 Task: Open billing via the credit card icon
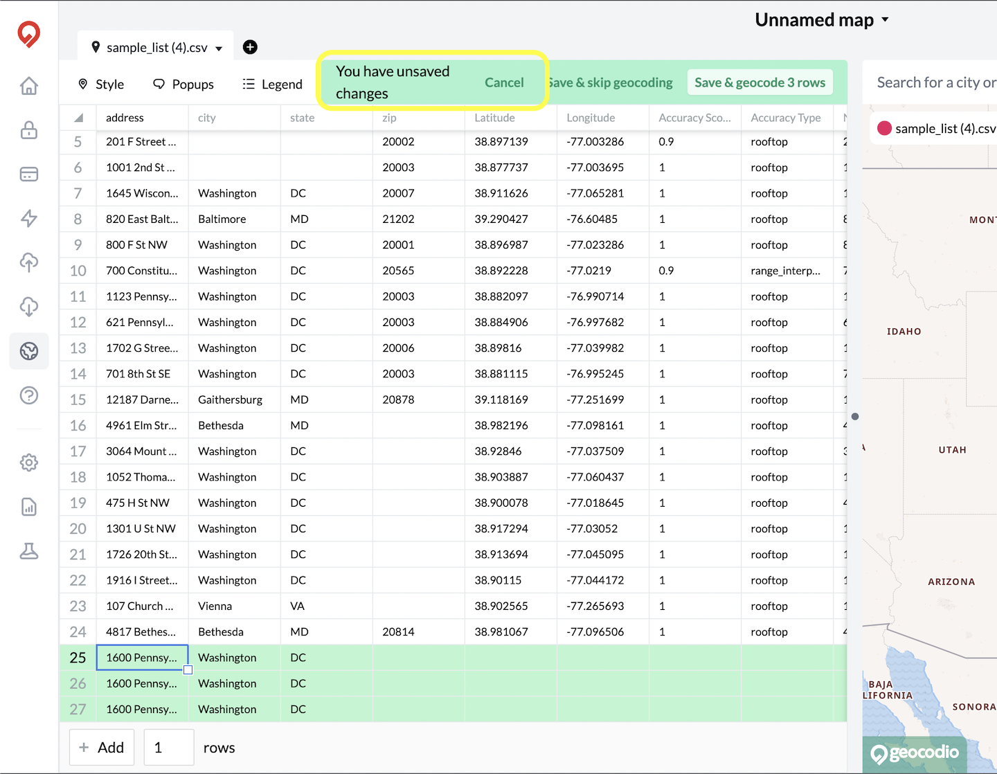tap(28, 174)
